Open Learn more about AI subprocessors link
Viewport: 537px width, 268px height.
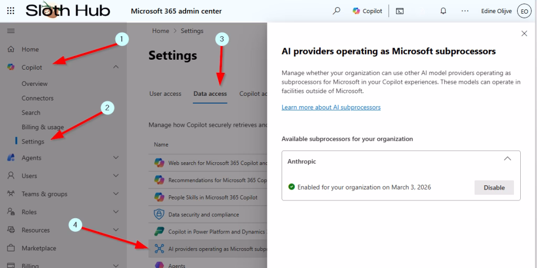(331, 107)
